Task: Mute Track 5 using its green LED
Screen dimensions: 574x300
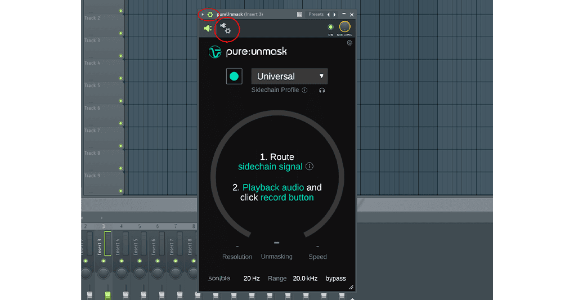Action: point(120,101)
